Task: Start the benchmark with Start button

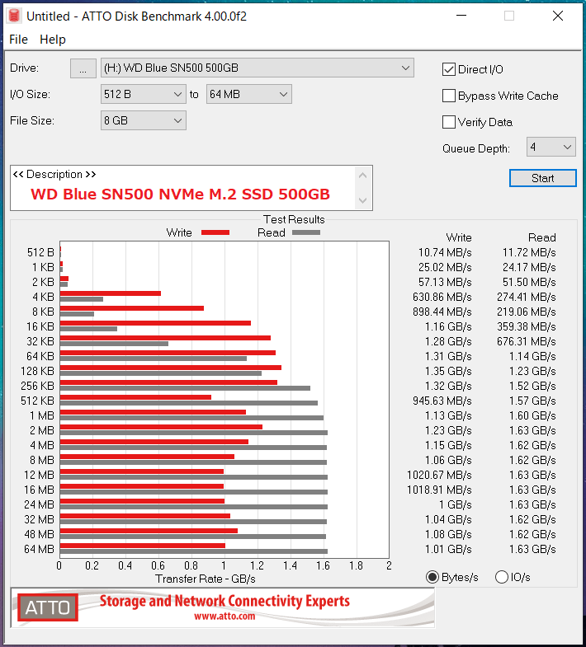Action: click(x=542, y=178)
